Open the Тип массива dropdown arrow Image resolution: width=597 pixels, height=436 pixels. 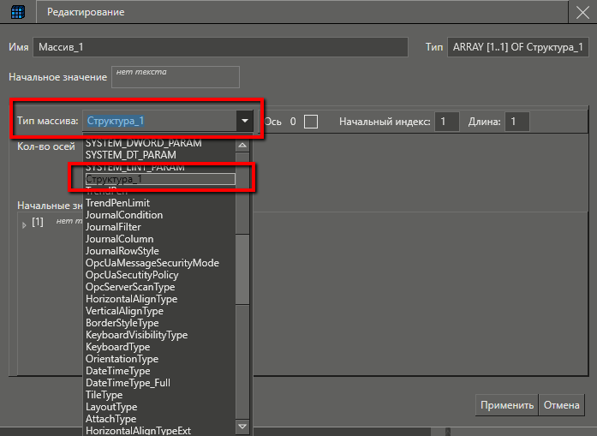click(x=245, y=122)
